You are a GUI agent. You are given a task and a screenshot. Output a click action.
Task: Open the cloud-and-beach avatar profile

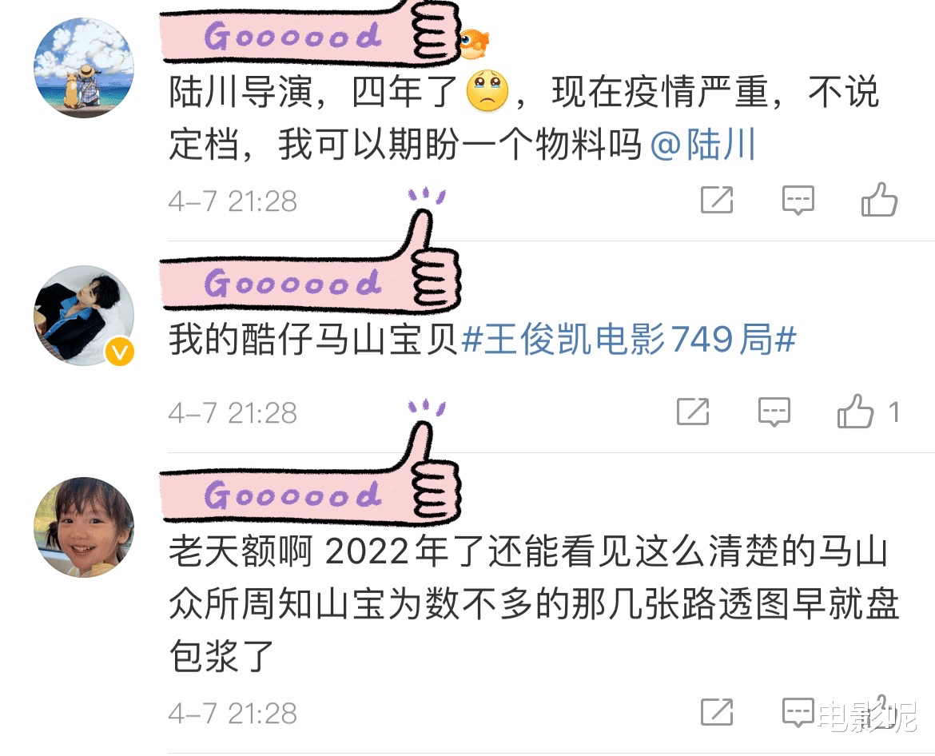coord(83,67)
